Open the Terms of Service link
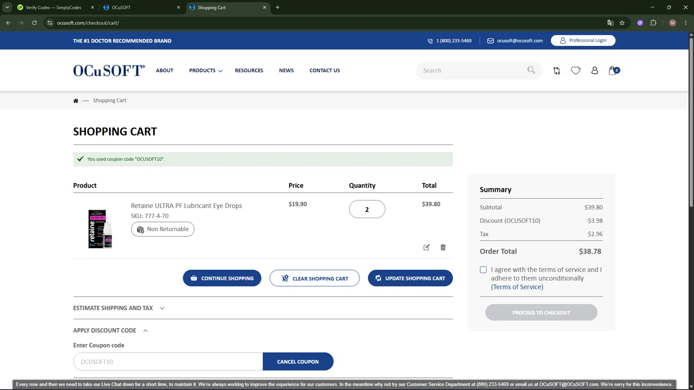 coord(517,287)
